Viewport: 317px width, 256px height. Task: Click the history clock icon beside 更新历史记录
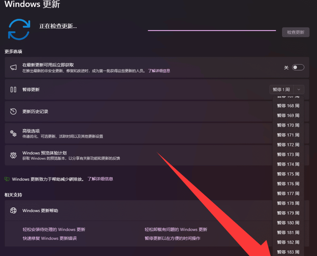(x=13, y=111)
